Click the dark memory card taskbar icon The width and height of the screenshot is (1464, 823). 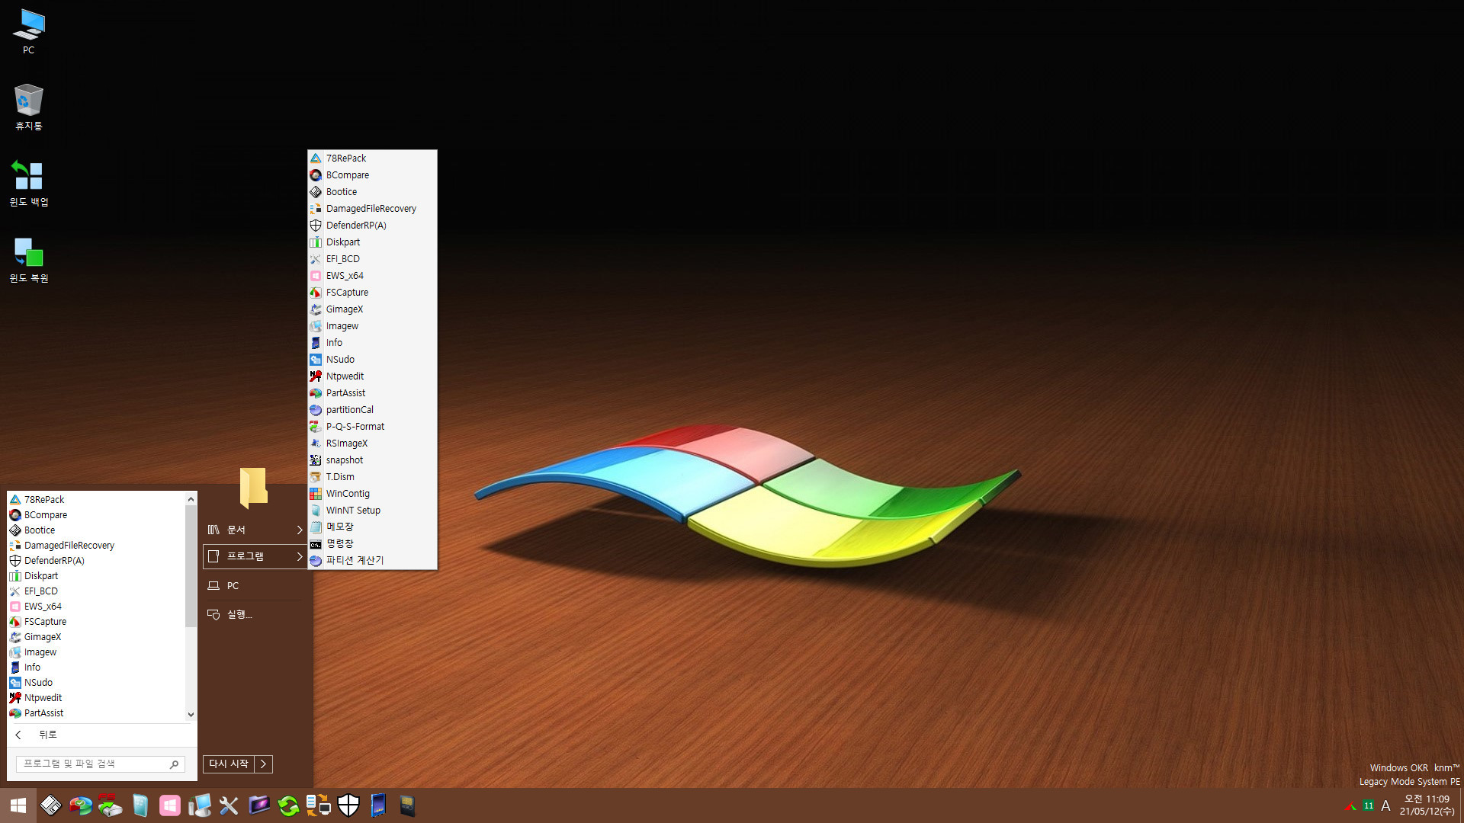[408, 805]
